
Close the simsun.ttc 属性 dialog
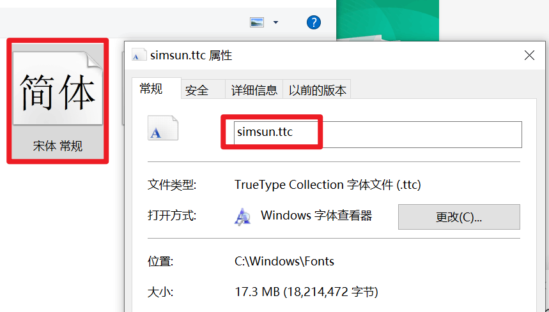(x=529, y=56)
